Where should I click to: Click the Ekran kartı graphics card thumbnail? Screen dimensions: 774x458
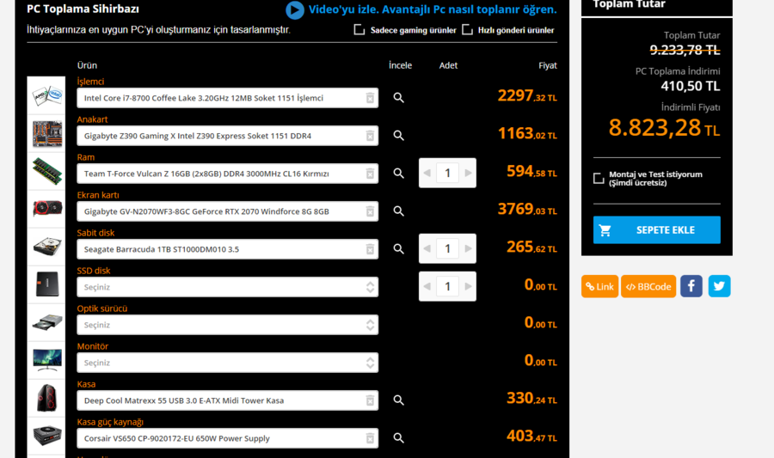click(46, 209)
